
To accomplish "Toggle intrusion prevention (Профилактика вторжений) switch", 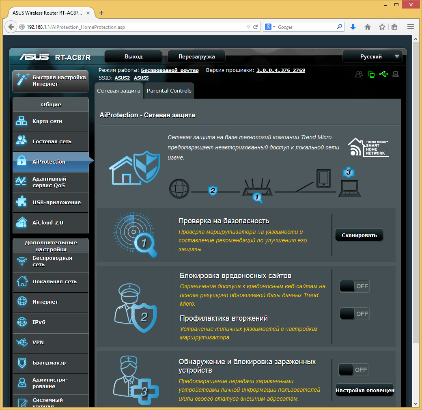I will (354, 314).
